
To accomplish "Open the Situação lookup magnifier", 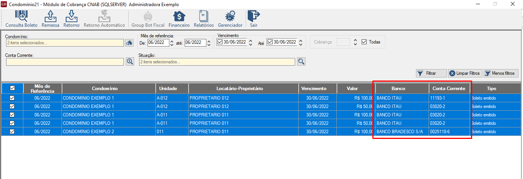I will click(x=301, y=61).
